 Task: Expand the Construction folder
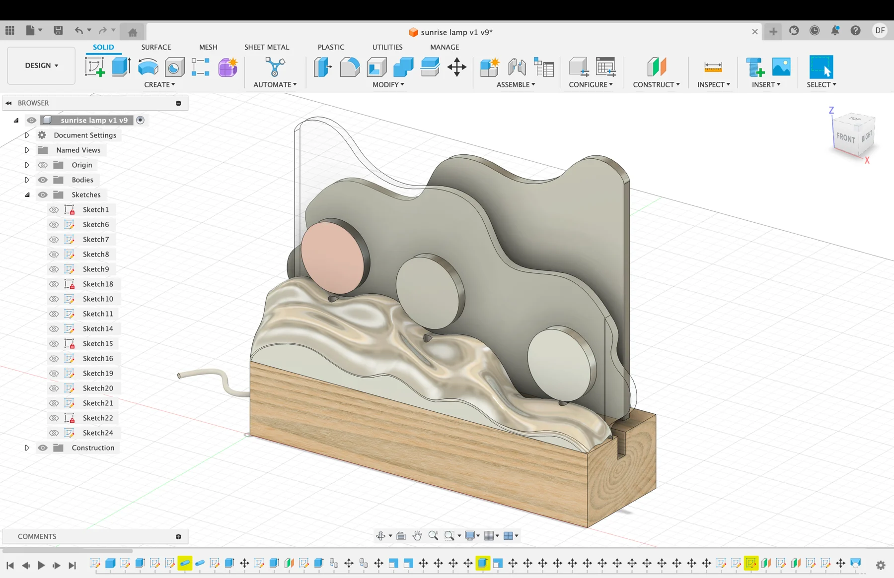[27, 448]
